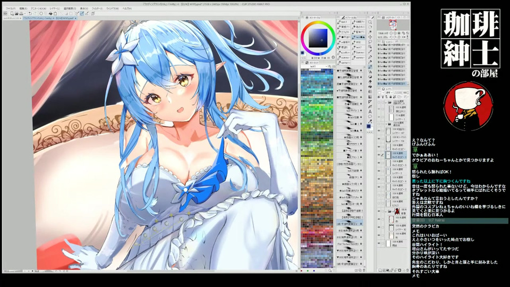Open the Filter menu in menu bar
This screenshot has width=510, height=287.
pyautogui.click(x=96, y=9)
